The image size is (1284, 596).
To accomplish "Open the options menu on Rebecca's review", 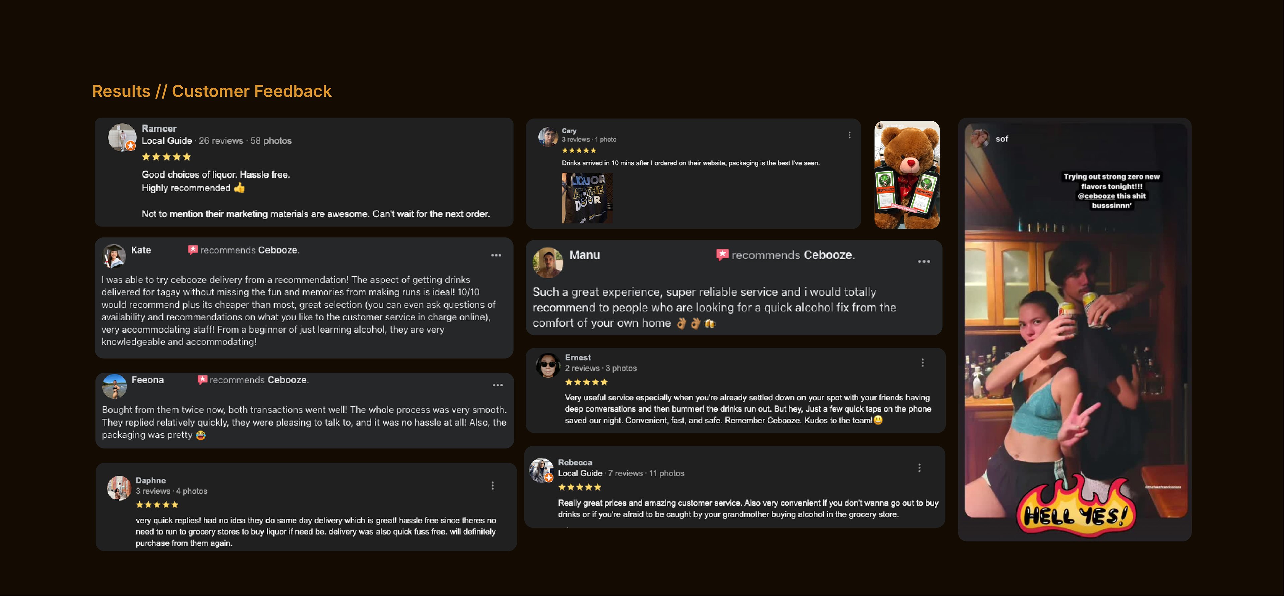I will [919, 468].
